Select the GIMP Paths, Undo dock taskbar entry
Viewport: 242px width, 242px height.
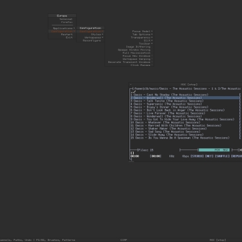click(38, 240)
